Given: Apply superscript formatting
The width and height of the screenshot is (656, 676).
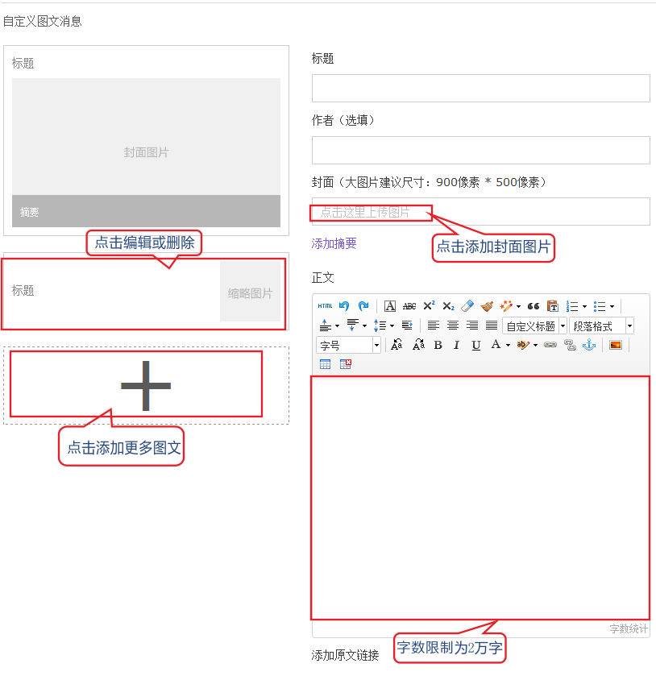Looking at the screenshot, I should [x=429, y=305].
